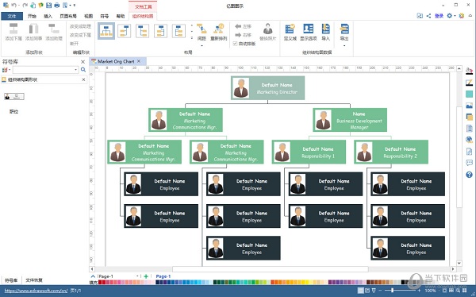Click the 登录 login link
This screenshot has width=476, height=297.
coord(439,16)
